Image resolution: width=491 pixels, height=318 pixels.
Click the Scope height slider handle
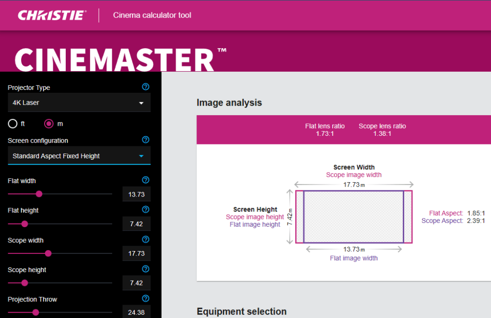click(25, 283)
